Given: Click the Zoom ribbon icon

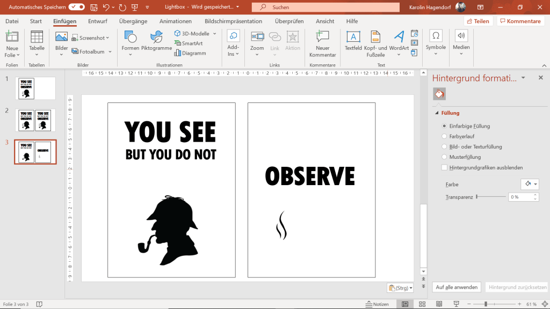Looking at the screenshot, I should click(x=257, y=37).
